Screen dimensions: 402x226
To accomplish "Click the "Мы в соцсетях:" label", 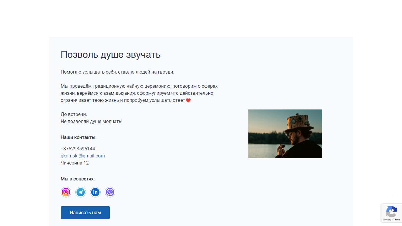I will [x=78, y=179].
